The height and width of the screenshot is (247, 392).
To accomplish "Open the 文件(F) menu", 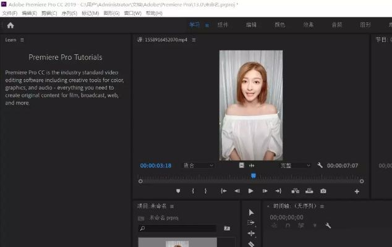I will [10, 13].
